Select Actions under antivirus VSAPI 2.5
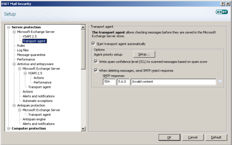Image resolution: width=232 pixels, height=145 pixels. pyautogui.click(x=39, y=78)
